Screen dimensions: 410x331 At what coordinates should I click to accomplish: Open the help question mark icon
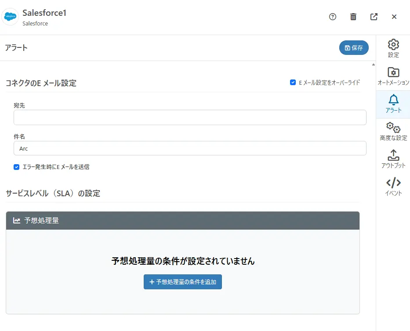(332, 17)
